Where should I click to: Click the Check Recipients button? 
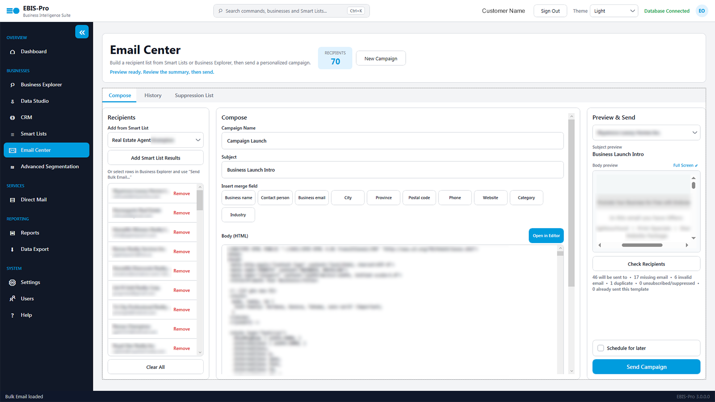646,264
